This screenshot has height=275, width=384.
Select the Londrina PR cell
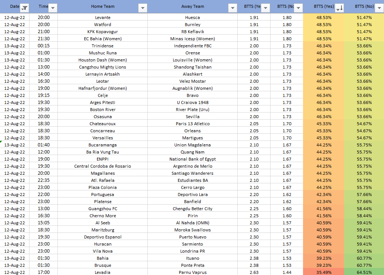(193, 251)
